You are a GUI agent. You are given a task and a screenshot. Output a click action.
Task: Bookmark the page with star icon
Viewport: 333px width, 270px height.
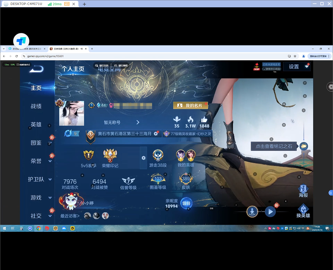click(295, 56)
